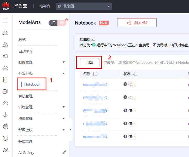This screenshot has height=157, width=189.
Task: Click the ModelArts M-shaped sidebar icon
Action: [6, 150]
